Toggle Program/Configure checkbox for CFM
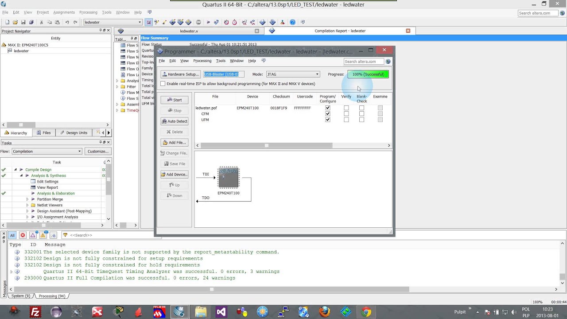The image size is (567, 319). [328, 114]
